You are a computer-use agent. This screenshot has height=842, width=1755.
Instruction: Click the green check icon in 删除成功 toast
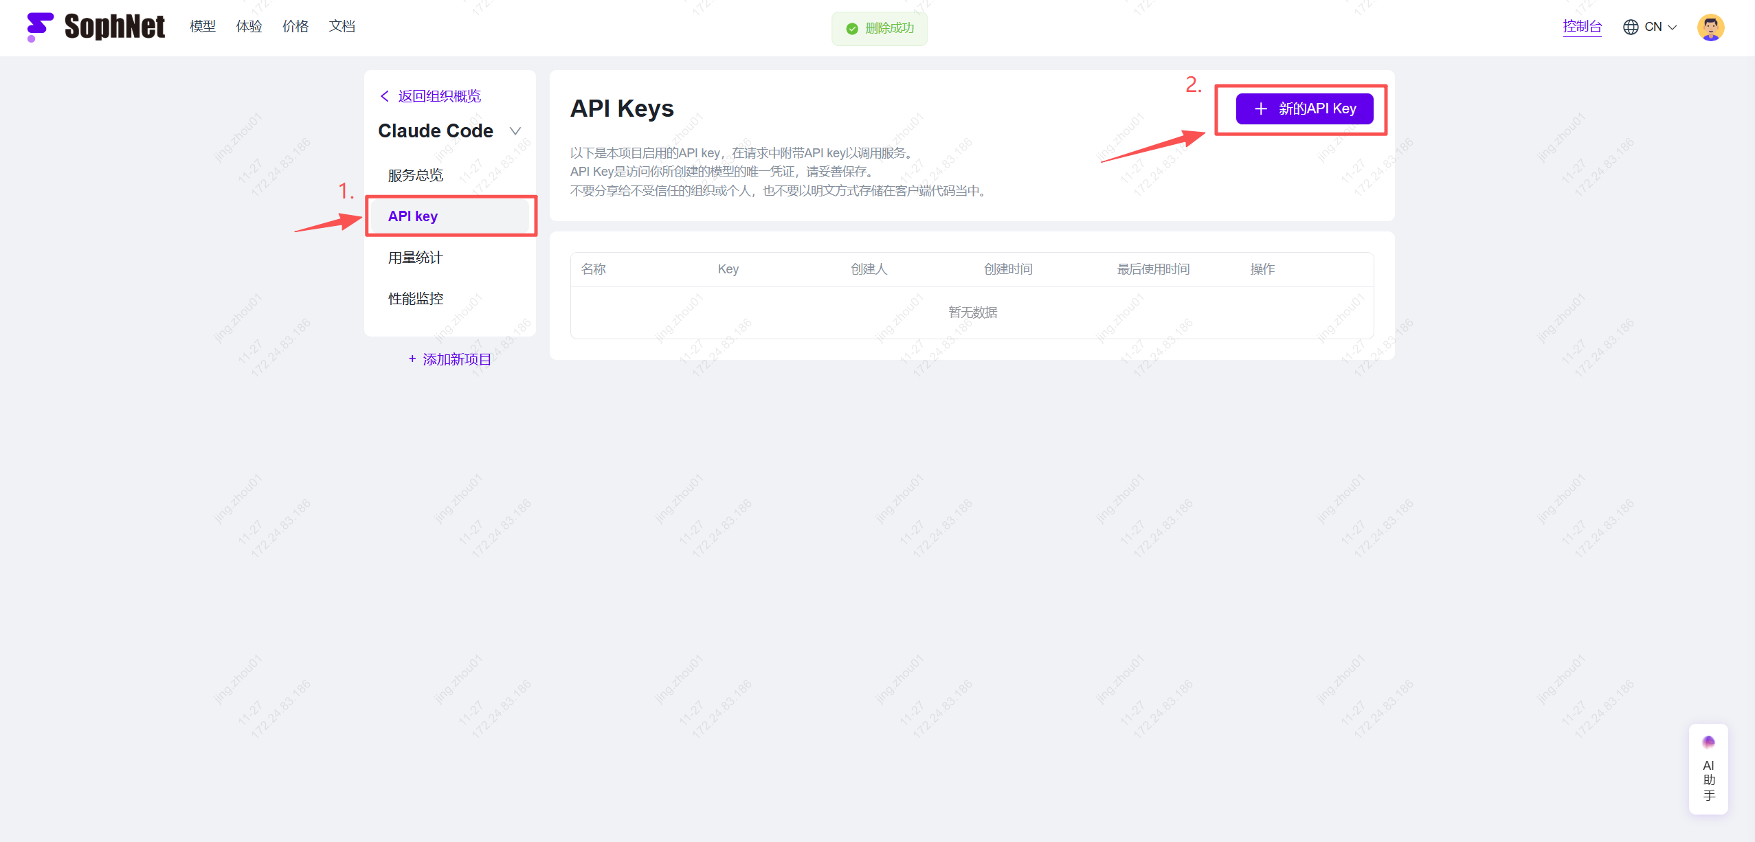pyautogui.click(x=852, y=28)
